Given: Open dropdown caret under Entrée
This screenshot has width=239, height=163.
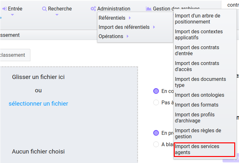Looking at the screenshot, I should tap(12, 15).
